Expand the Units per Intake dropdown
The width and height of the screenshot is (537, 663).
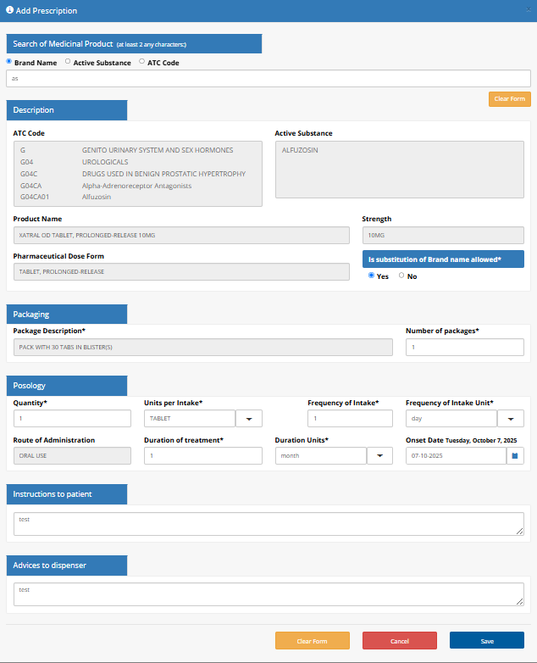[249, 419]
